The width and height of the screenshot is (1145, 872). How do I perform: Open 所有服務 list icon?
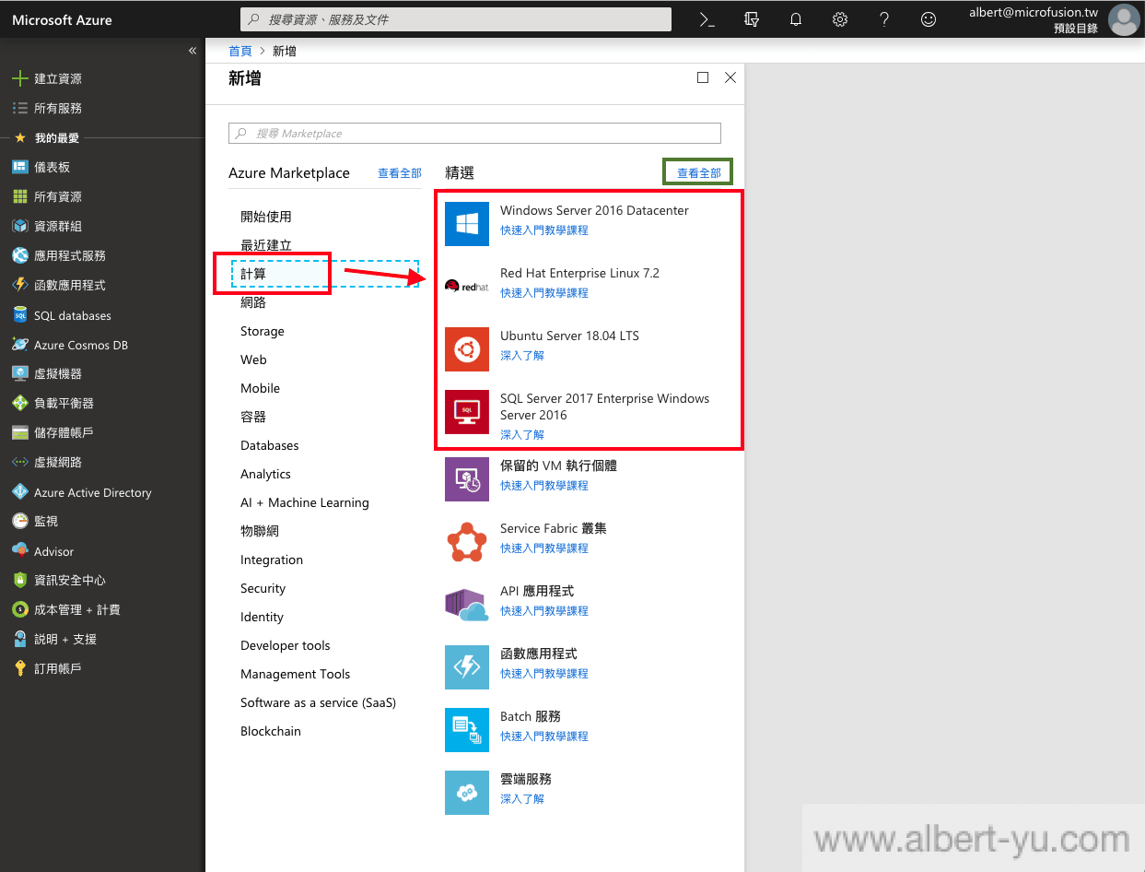pyautogui.click(x=19, y=108)
